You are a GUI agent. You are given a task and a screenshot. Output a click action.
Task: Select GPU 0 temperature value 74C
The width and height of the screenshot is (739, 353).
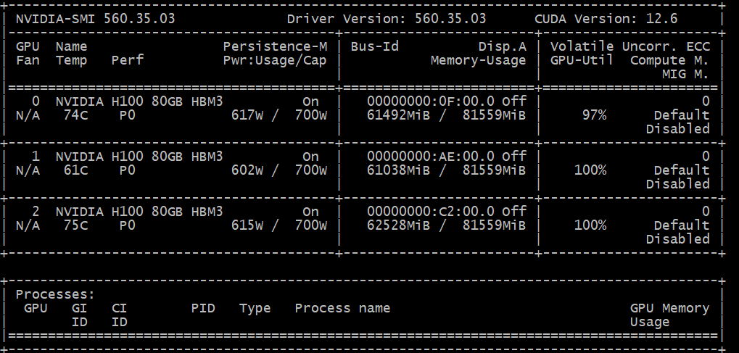tap(75, 115)
